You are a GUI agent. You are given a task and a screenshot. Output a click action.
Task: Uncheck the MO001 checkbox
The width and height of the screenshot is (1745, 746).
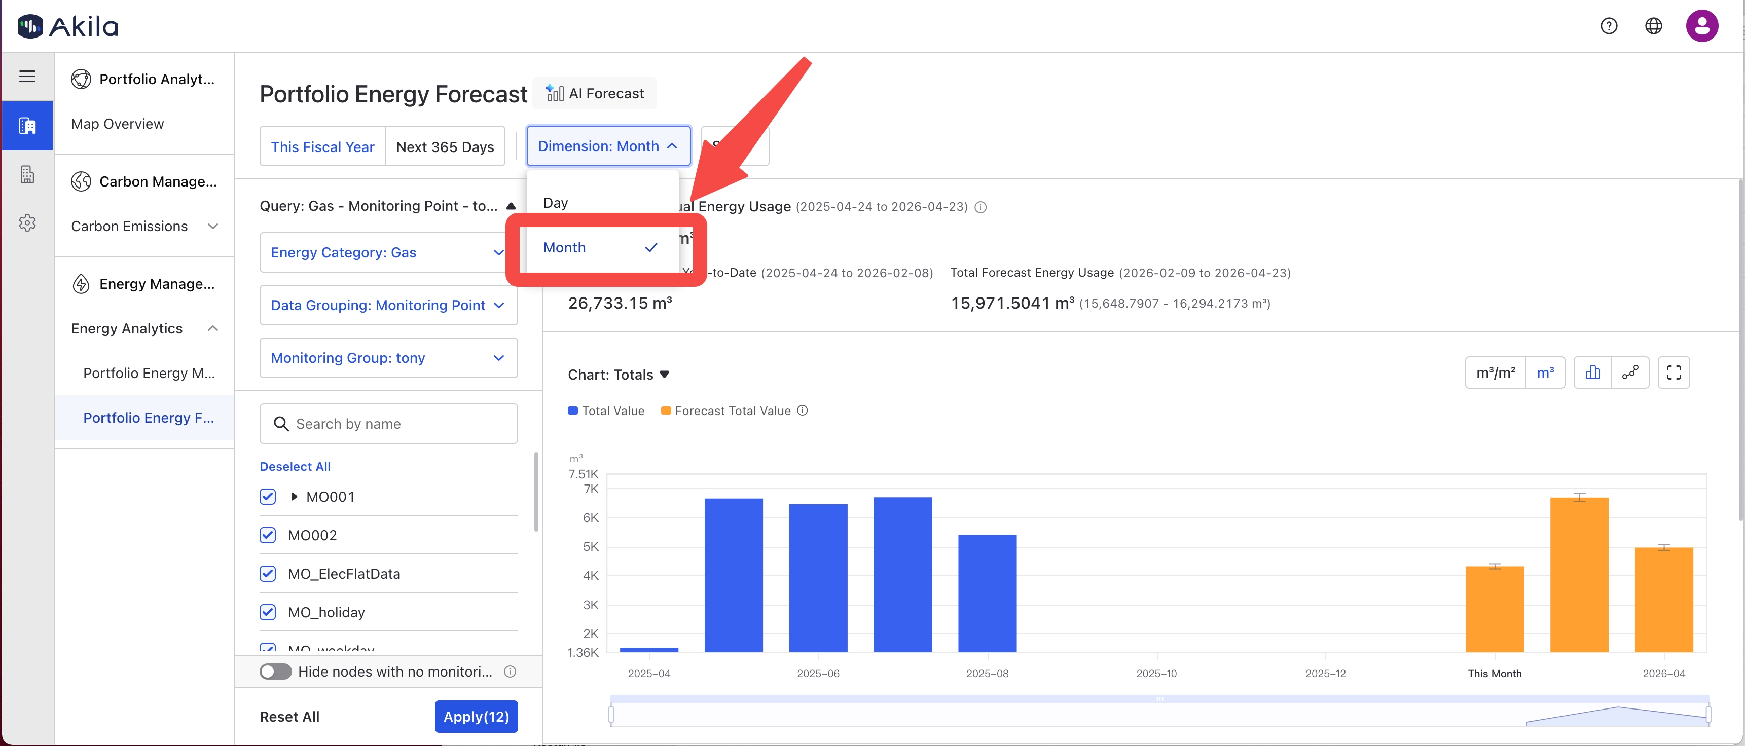(x=268, y=496)
